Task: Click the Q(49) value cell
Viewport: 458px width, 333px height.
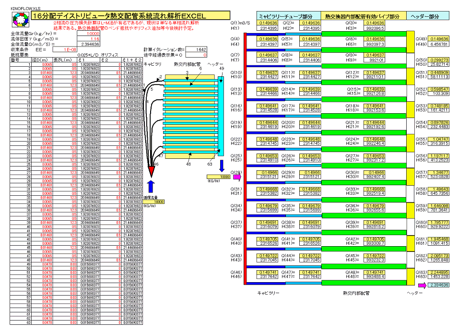Action: [439, 39]
